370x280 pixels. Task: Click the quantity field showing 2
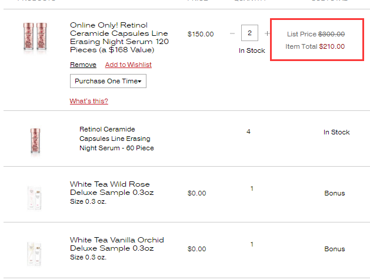click(249, 33)
